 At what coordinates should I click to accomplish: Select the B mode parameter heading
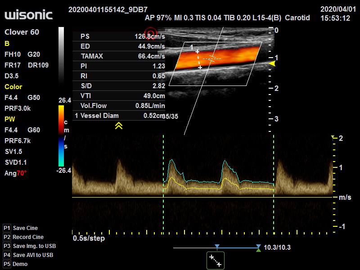(7, 43)
